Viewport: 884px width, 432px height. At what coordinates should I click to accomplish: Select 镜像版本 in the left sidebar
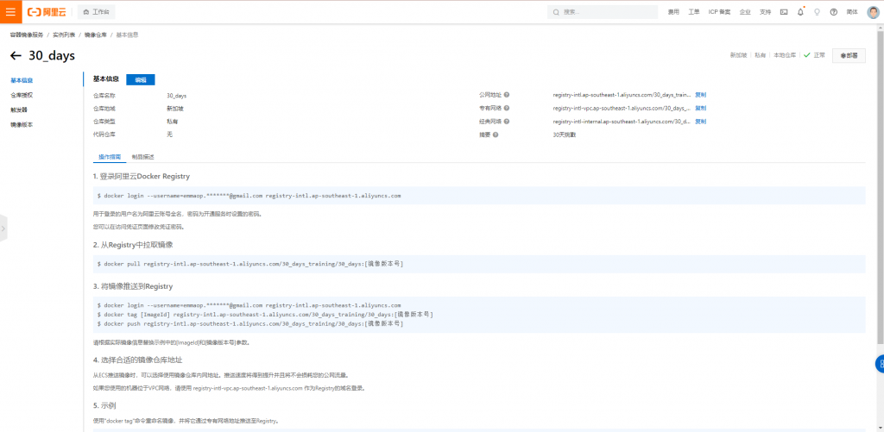click(22, 124)
